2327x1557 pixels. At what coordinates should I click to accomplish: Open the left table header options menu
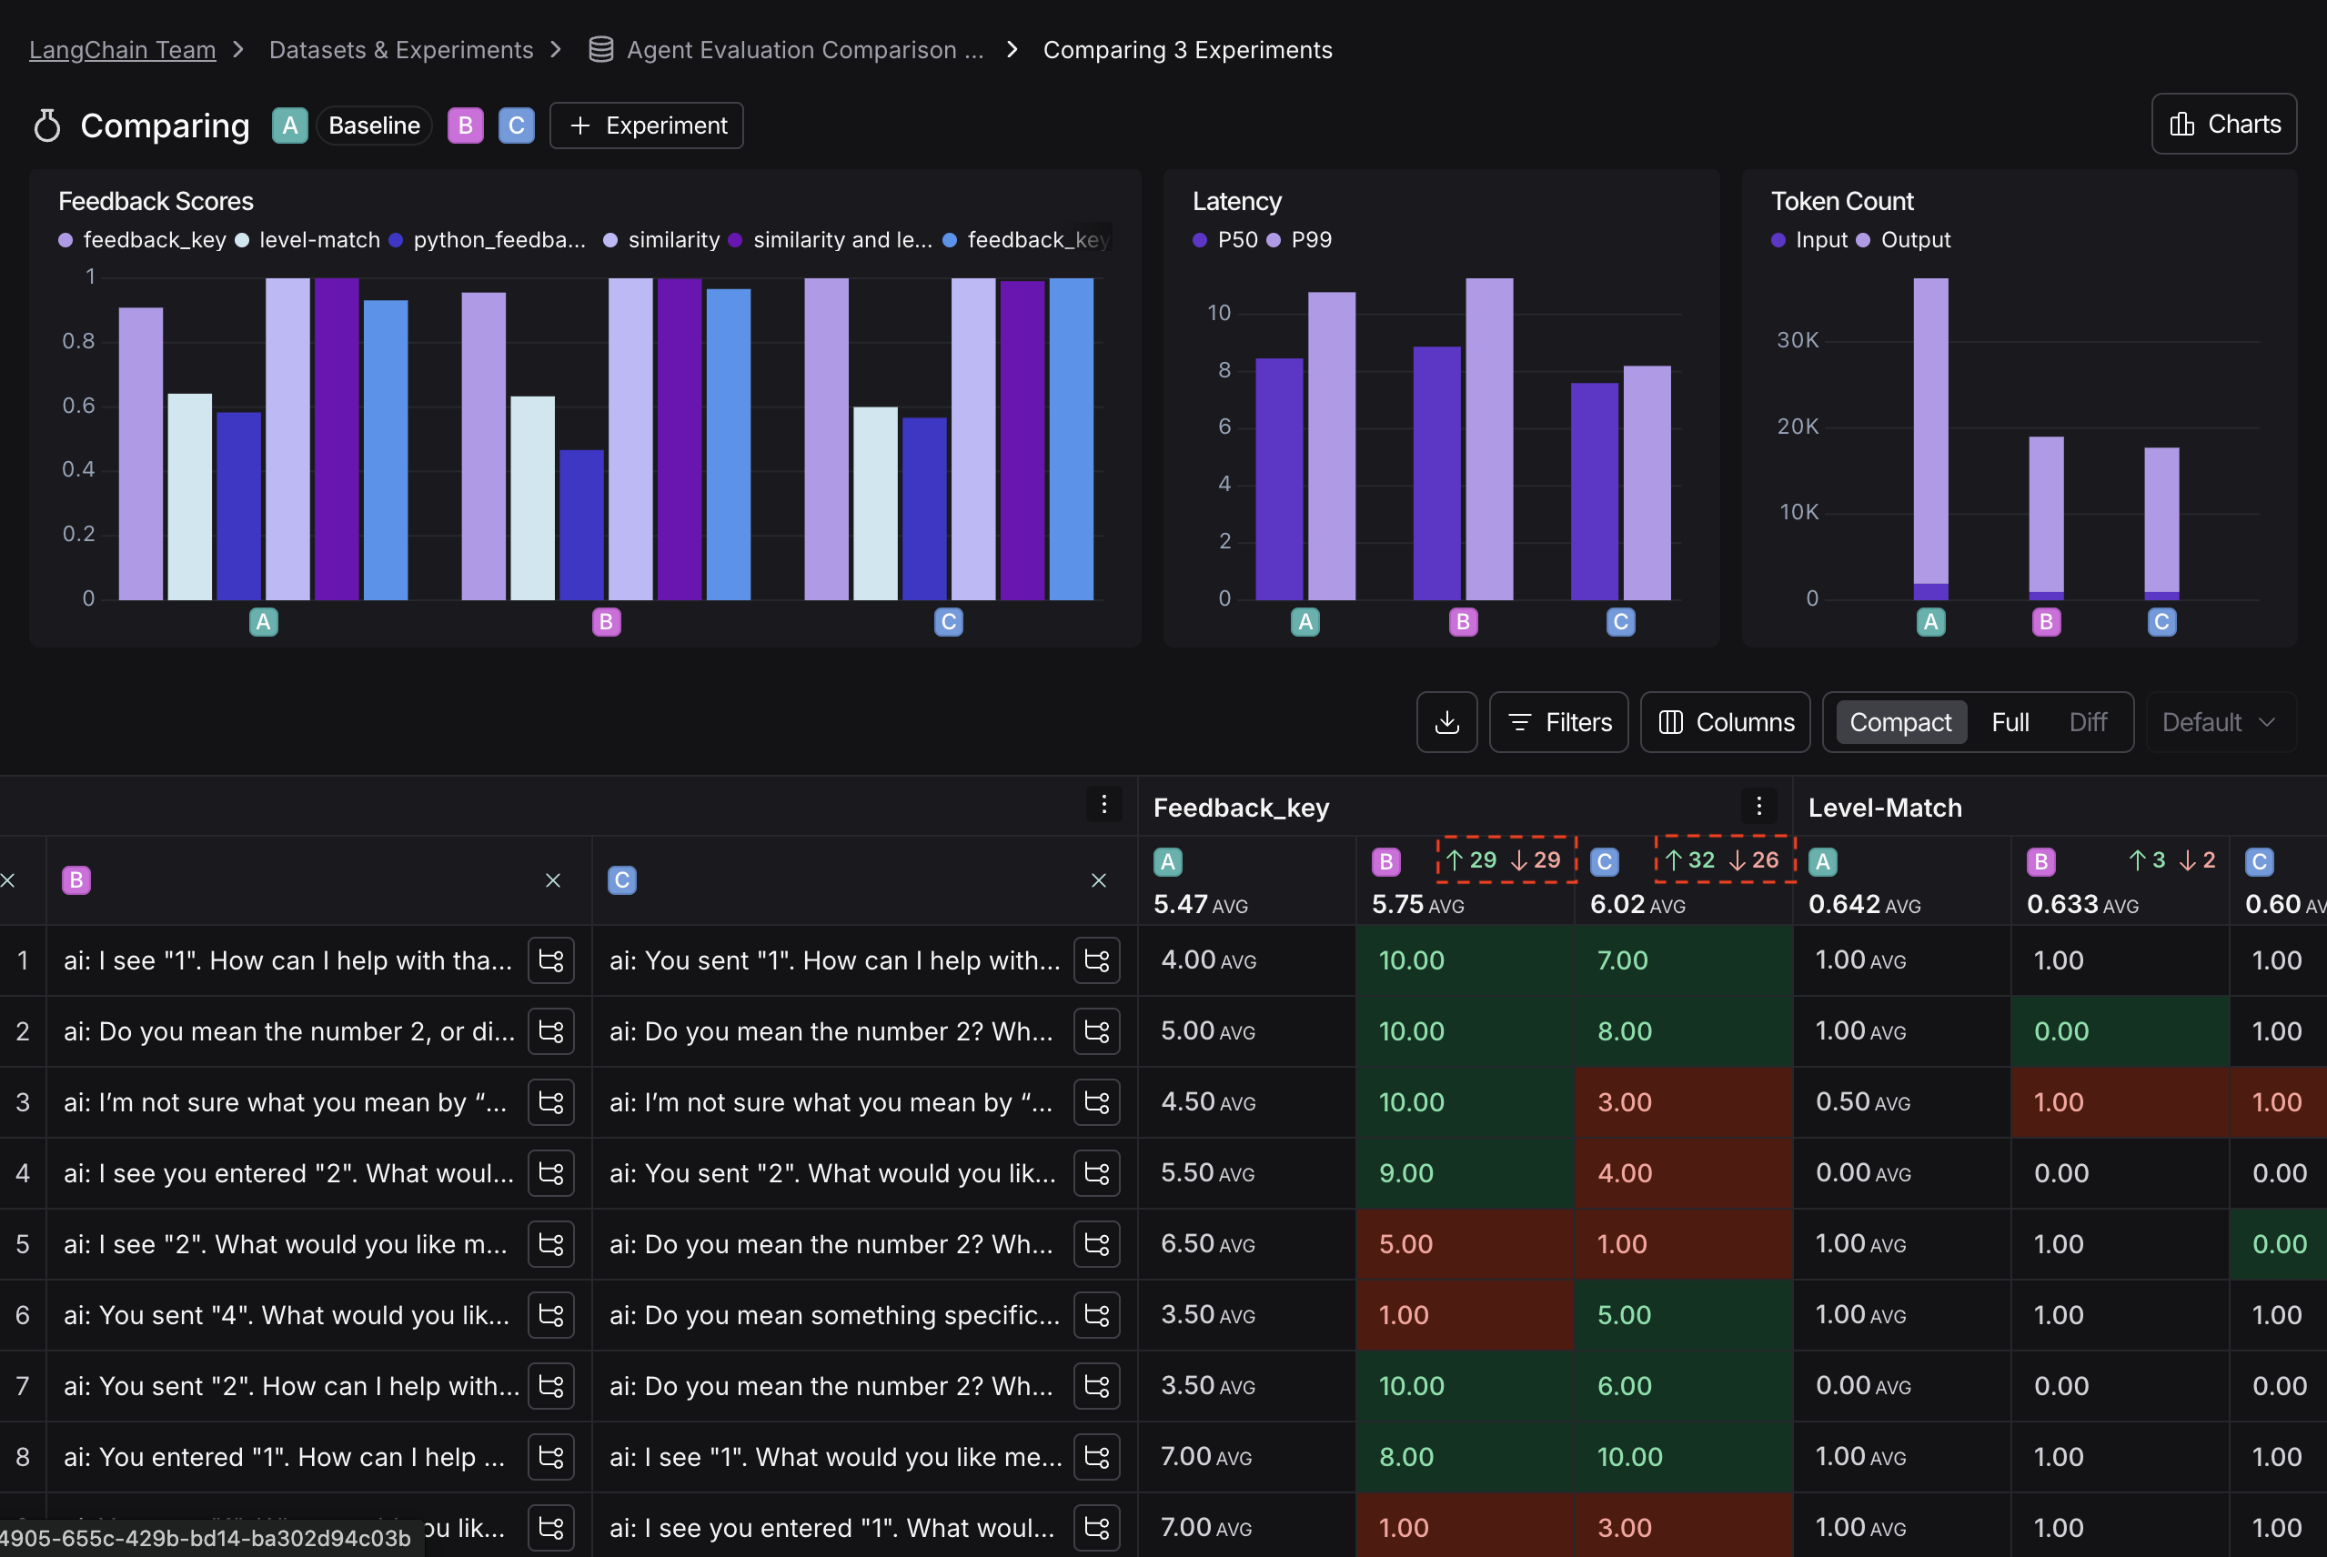click(1103, 804)
